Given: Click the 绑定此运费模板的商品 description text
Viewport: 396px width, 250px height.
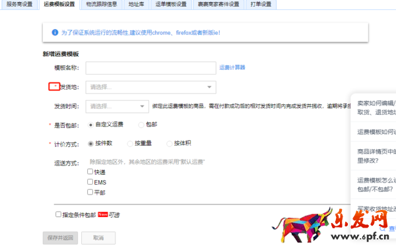Looking at the screenshot, I should [251, 106].
